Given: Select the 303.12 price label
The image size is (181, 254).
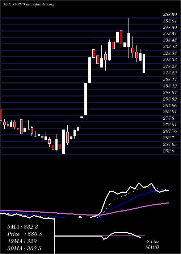Looking at the screenshot, I should pyautogui.click(x=169, y=86).
